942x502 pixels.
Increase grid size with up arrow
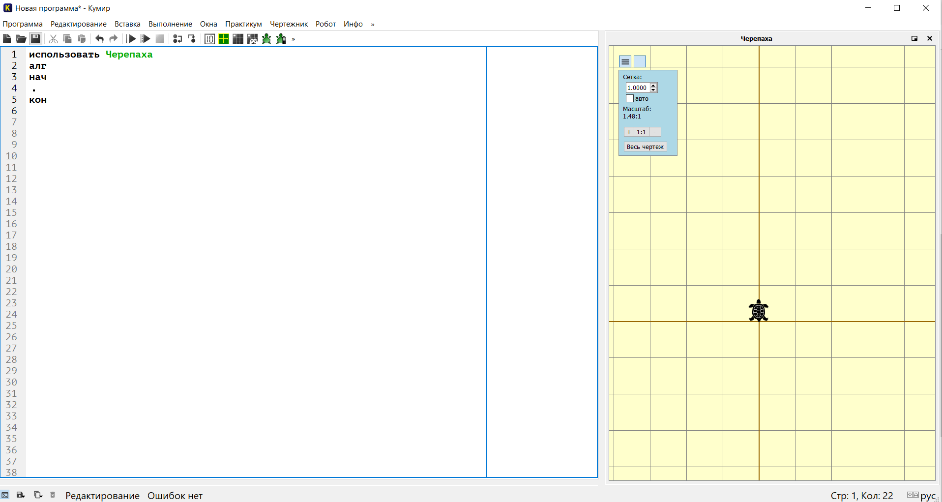(653, 86)
